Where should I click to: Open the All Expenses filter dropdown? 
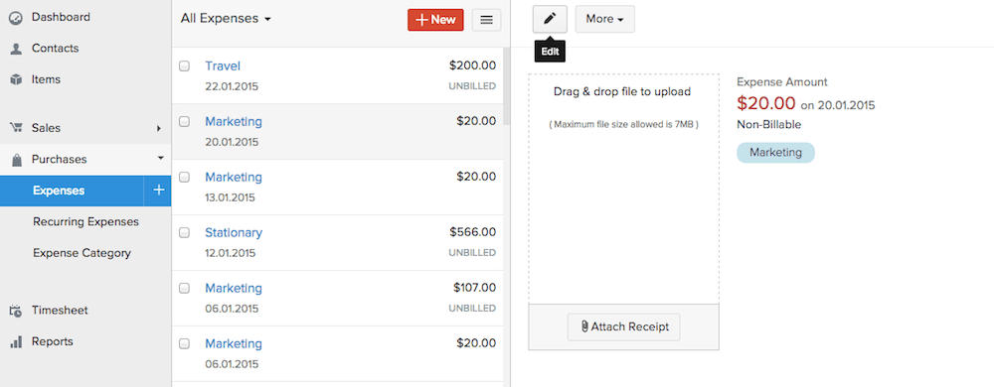click(226, 19)
